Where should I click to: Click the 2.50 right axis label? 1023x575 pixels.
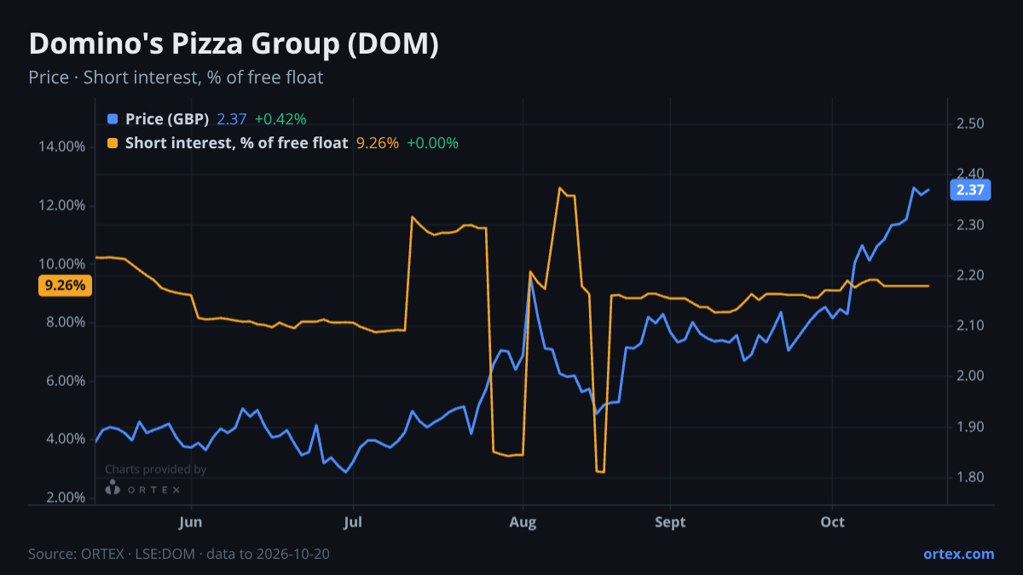[x=971, y=124]
